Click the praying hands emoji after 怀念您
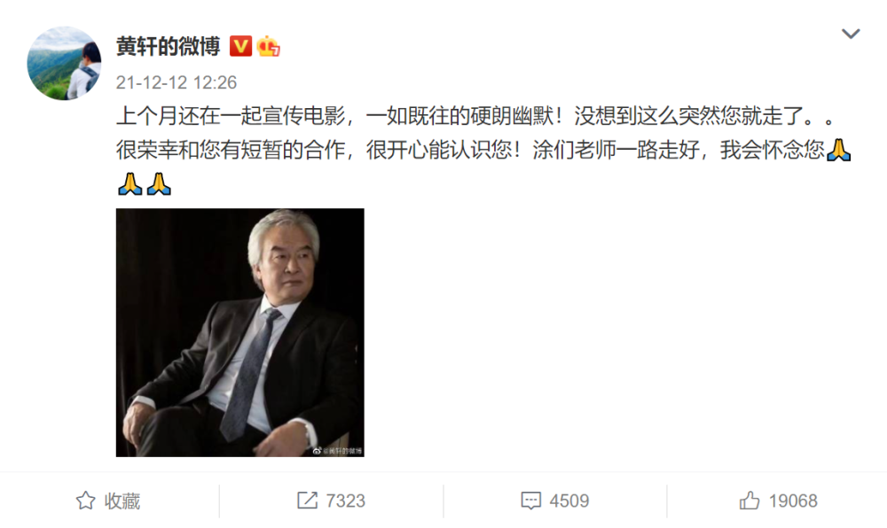Screen dimensions: 887x528 (838, 151)
